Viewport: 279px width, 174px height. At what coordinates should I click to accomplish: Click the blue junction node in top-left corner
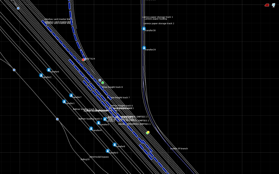coord(18,8)
